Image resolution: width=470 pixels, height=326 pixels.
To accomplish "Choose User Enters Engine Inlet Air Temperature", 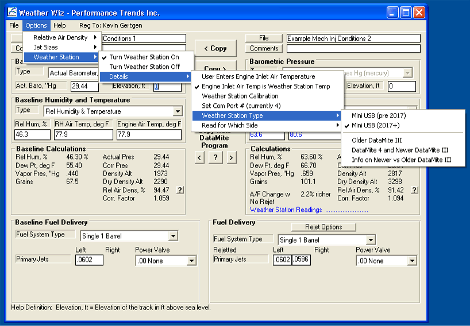I will point(267,77).
